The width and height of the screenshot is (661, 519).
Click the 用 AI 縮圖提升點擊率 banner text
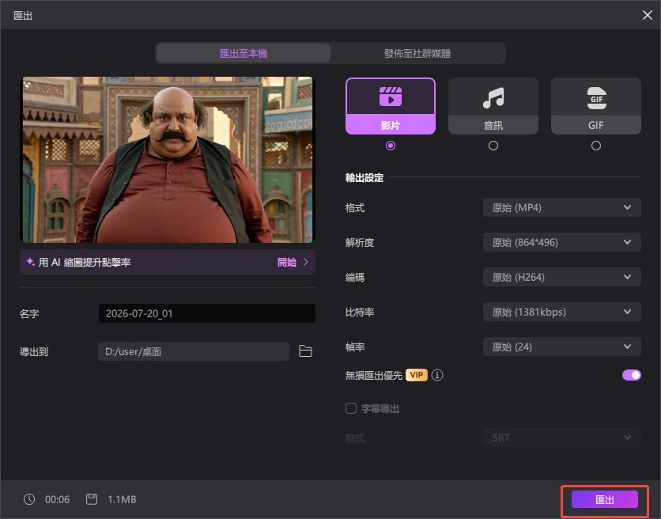pos(85,262)
